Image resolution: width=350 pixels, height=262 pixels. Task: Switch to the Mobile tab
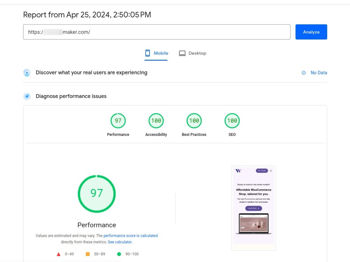(x=156, y=53)
